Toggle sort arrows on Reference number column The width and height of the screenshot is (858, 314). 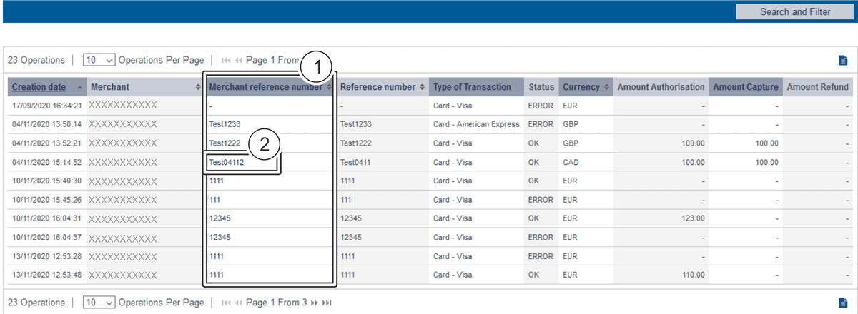pos(422,87)
